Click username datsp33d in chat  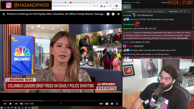click(x=128, y=28)
